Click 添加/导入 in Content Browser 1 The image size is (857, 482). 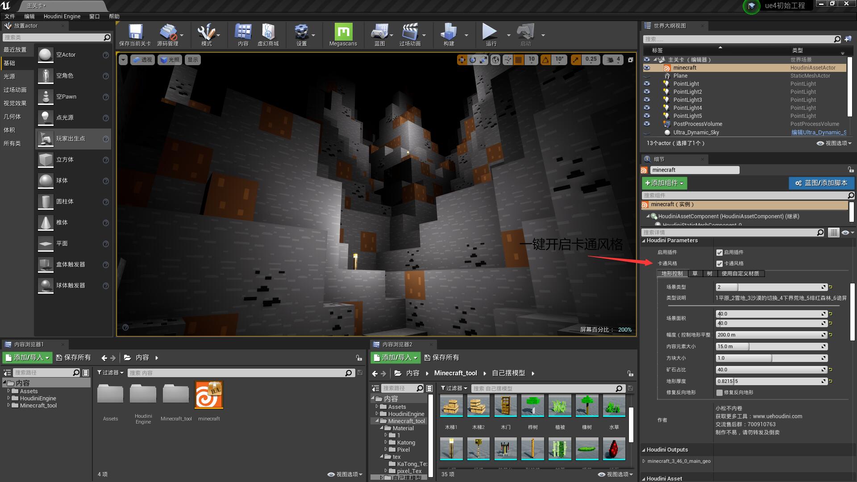27,357
